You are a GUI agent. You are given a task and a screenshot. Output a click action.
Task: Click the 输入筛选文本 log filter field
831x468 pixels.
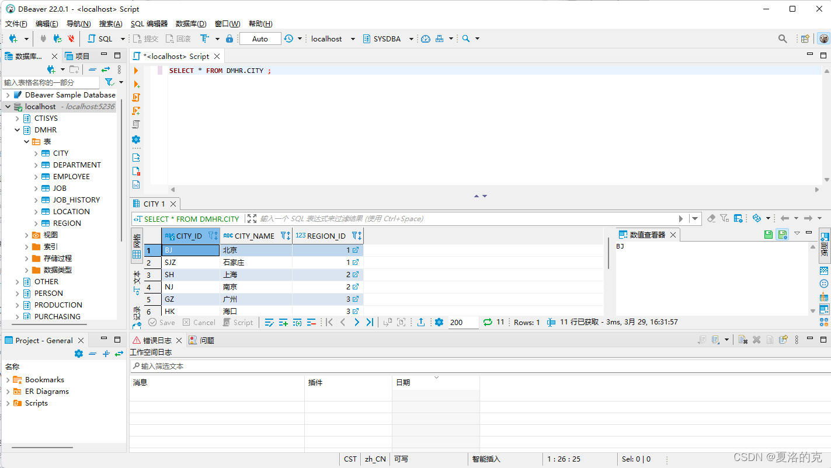(480, 366)
